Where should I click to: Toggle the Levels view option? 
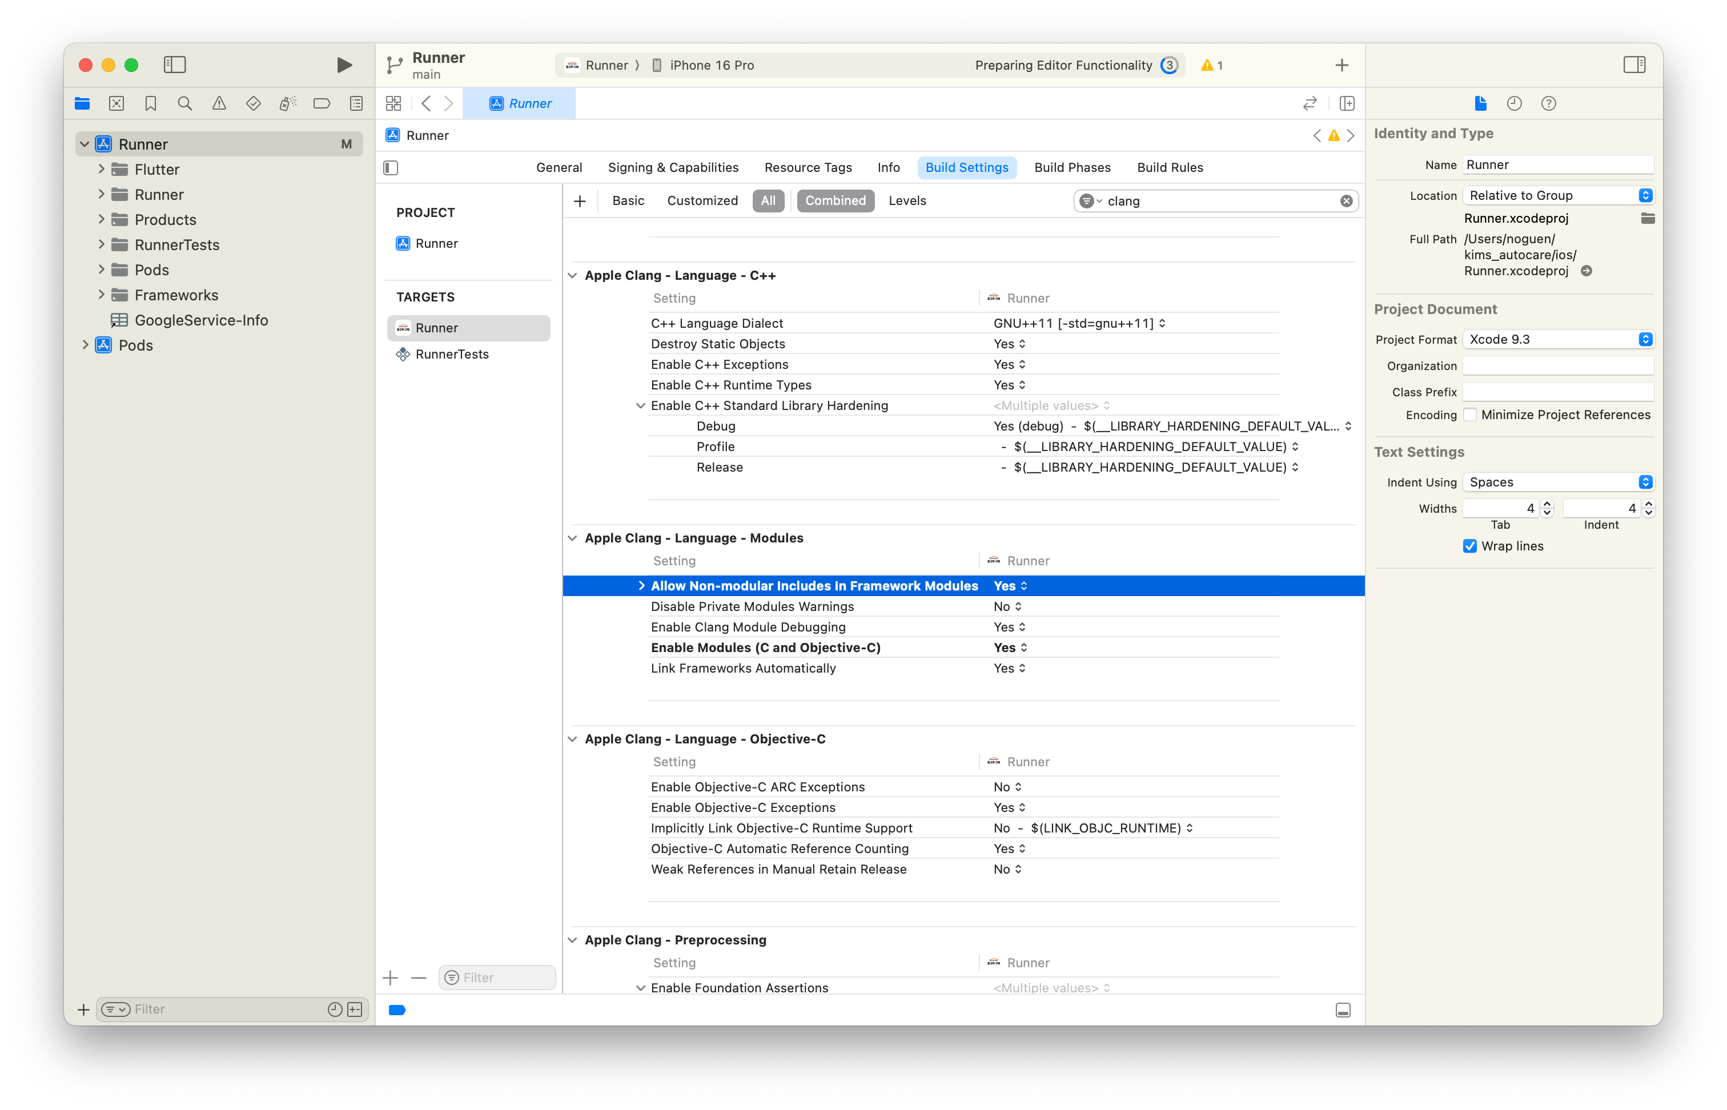click(907, 201)
